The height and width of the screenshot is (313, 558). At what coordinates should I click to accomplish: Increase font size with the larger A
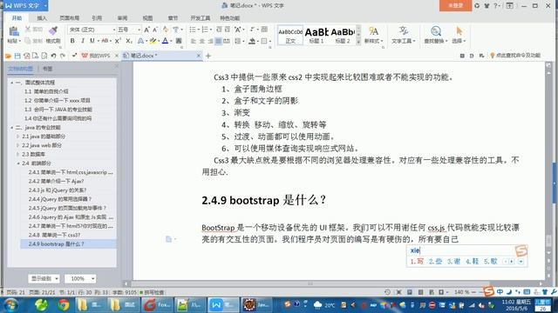coord(146,30)
